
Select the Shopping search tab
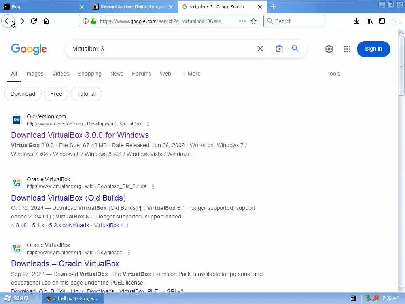(90, 74)
